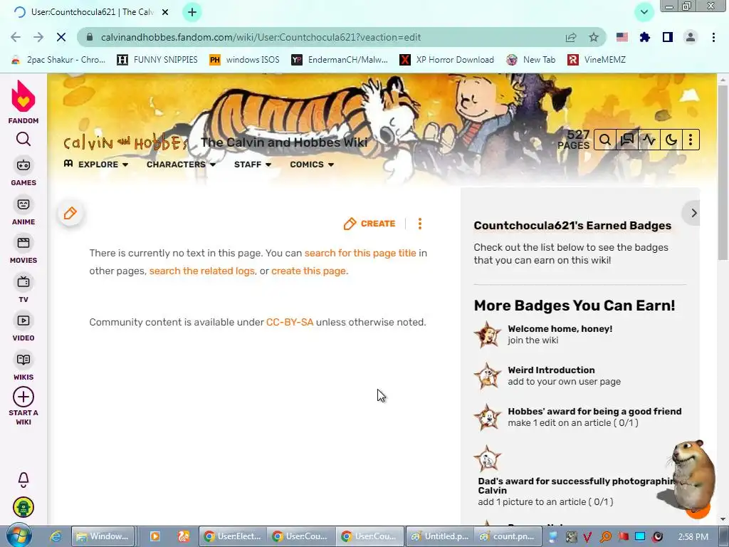Expand the Characters menu

click(182, 165)
